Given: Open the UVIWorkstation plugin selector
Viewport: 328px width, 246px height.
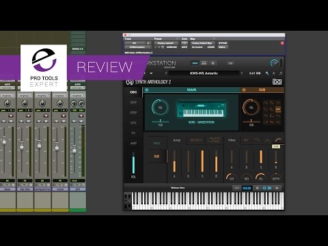Looking at the screenshot, I should (138, 47).
